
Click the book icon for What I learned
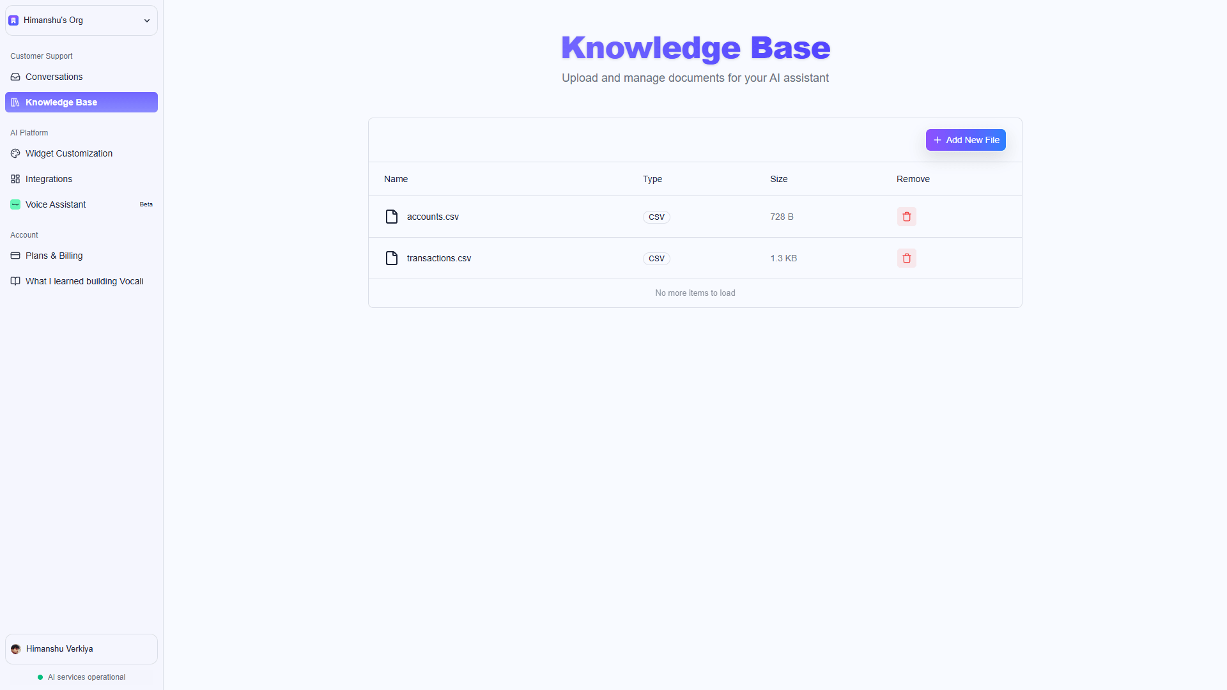[x=15, y=281]
